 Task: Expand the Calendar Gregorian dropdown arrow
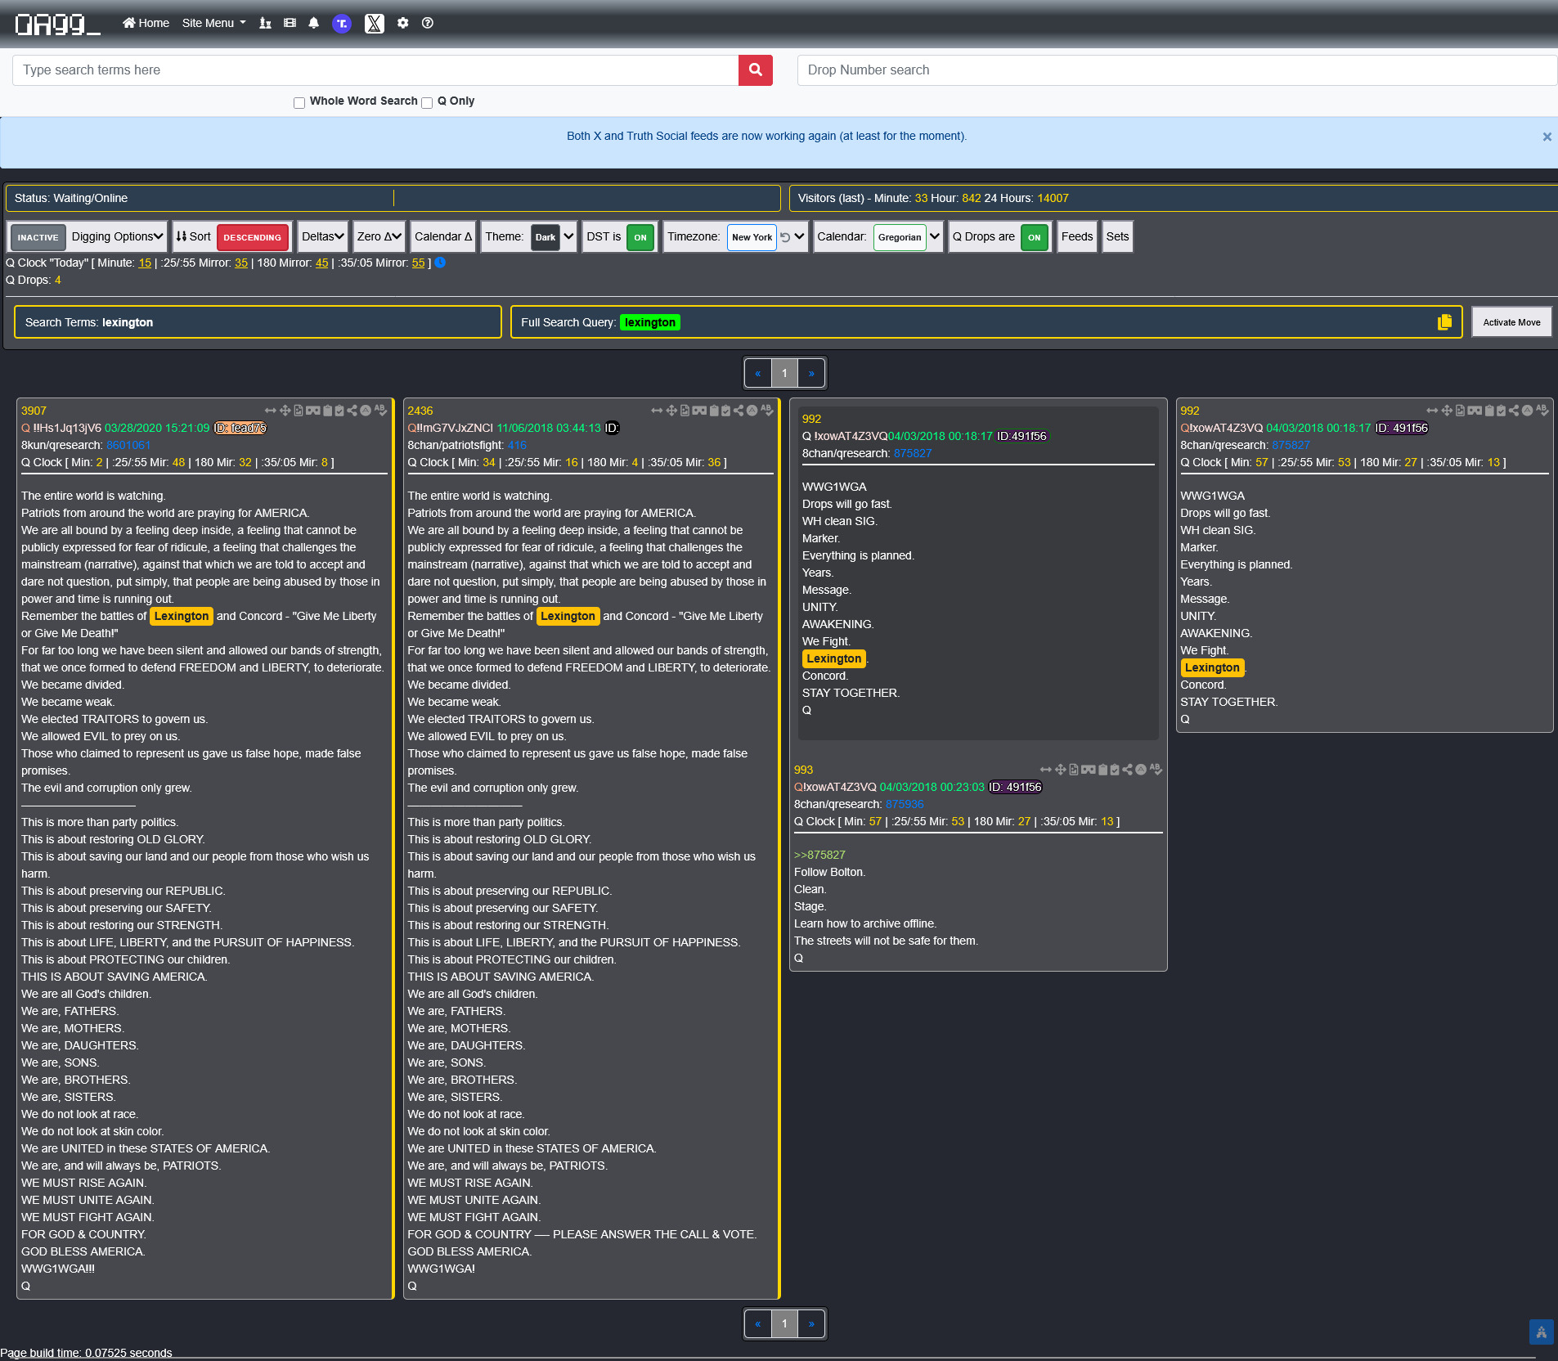click(x=935, y=237)
